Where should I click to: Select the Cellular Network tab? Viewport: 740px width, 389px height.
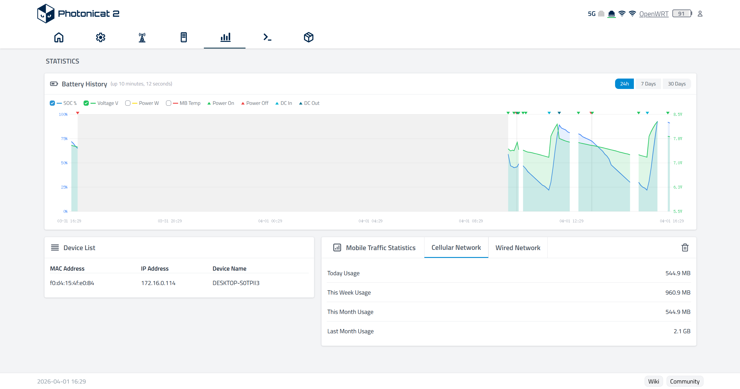click(x=456, y=247)
